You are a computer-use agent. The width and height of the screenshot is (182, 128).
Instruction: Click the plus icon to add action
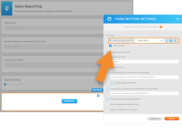point(110,46)
